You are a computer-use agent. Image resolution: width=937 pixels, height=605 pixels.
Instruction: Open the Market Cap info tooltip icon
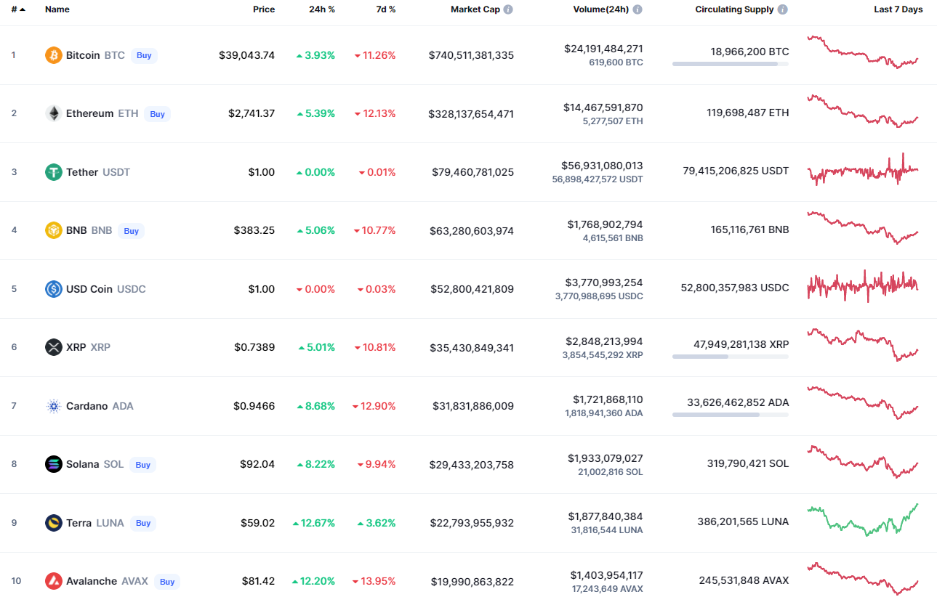point(508,9)
